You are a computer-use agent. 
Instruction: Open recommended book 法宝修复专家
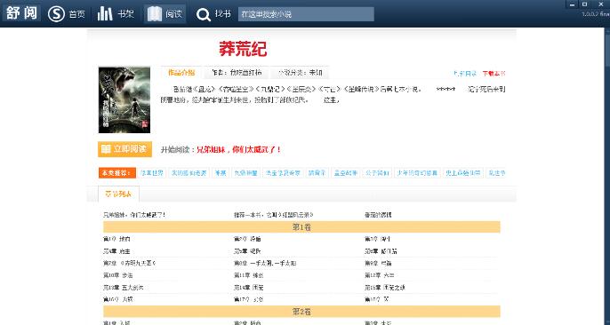pos(283,173)
